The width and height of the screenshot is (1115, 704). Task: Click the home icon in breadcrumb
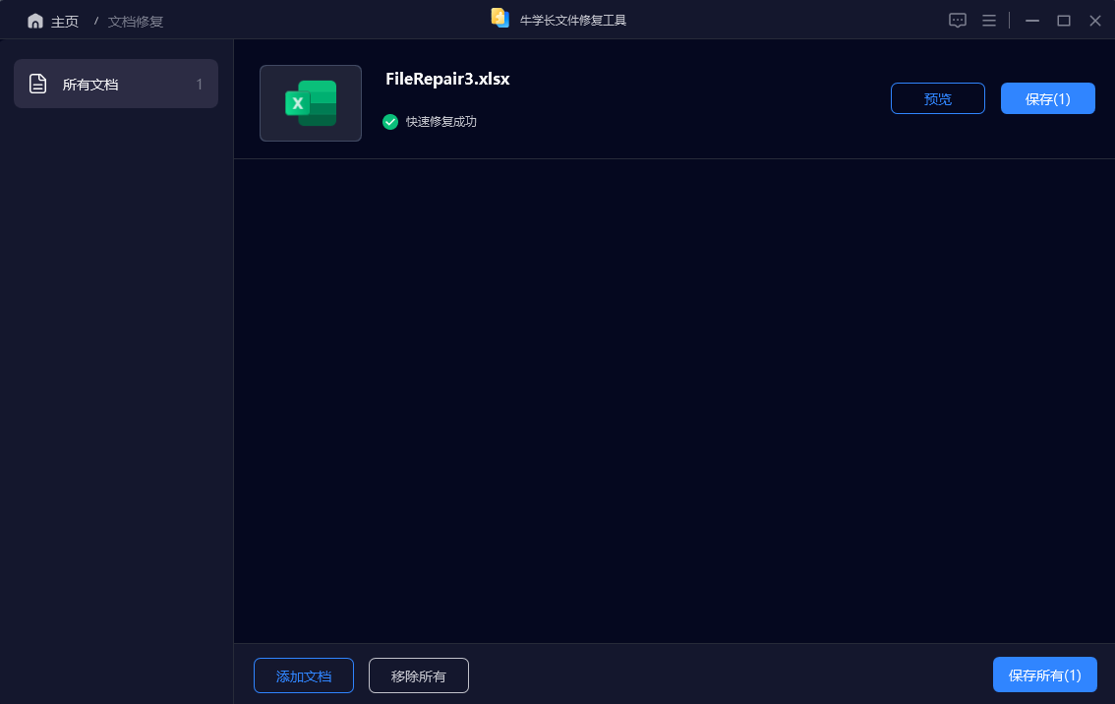[x=34, y=22]
